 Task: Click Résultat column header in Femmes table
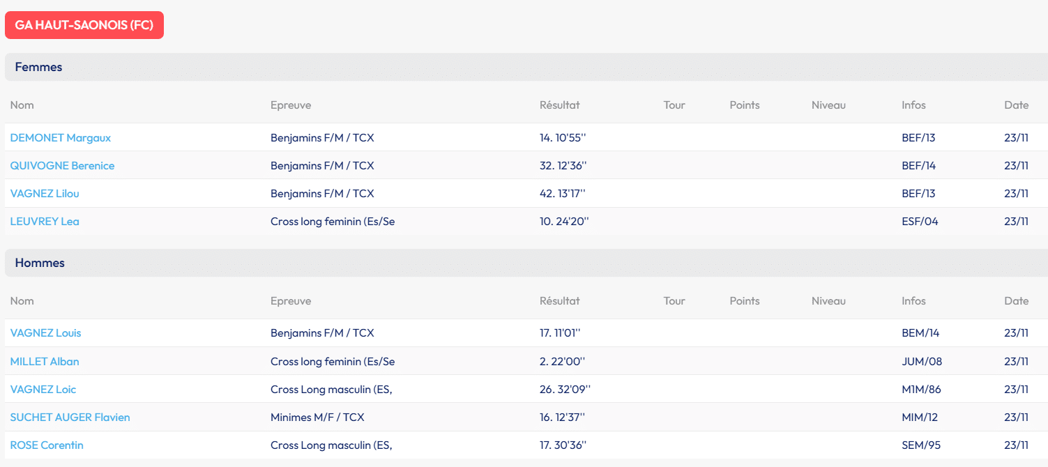coord(559,105)
